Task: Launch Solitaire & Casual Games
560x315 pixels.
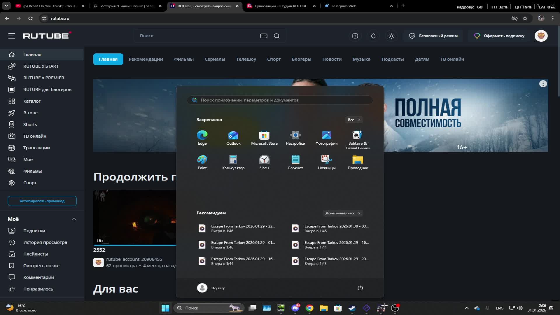Action: pos(358,140)
